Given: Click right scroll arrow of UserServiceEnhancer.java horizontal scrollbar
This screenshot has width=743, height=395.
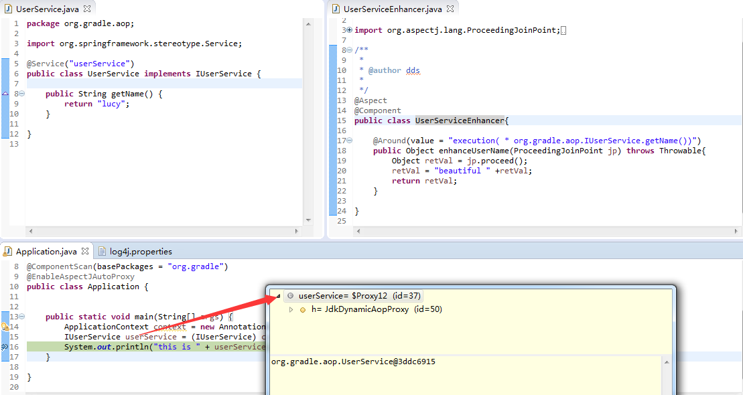Looking at the screenshot, I should [x=736, y=231].
